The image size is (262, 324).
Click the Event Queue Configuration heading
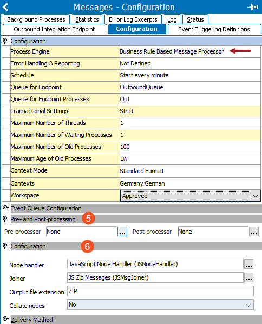[46, 208]
